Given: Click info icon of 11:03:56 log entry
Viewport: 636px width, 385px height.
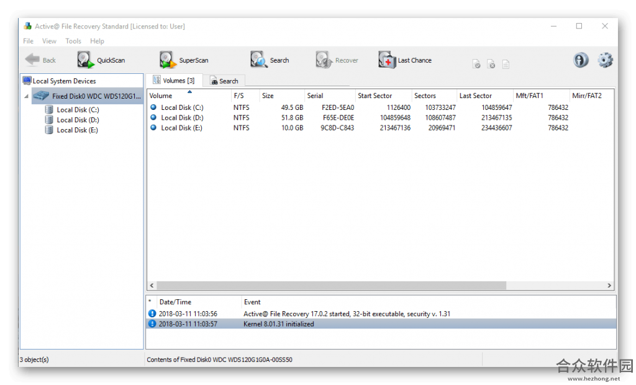Looking at the screenshot, I should 152,314.
